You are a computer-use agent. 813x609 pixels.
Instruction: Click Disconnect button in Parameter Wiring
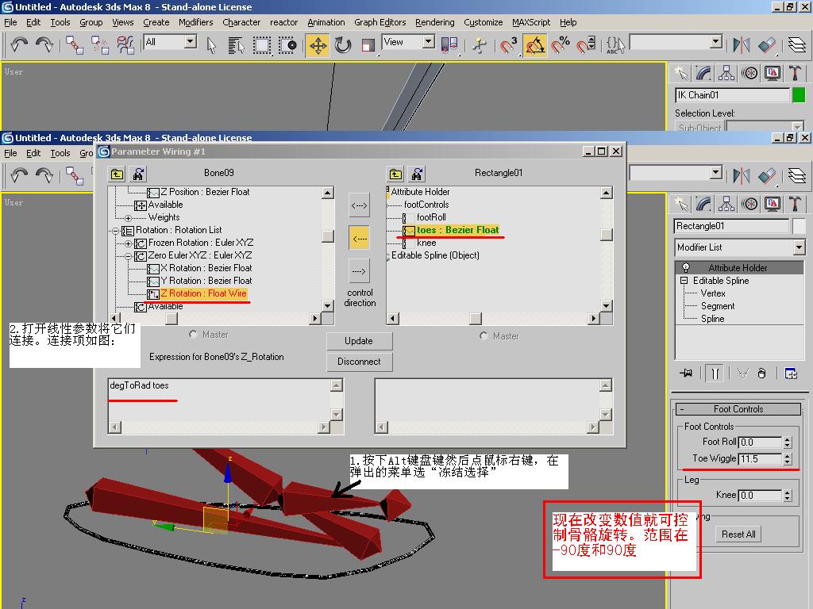(x=359, y=362)
